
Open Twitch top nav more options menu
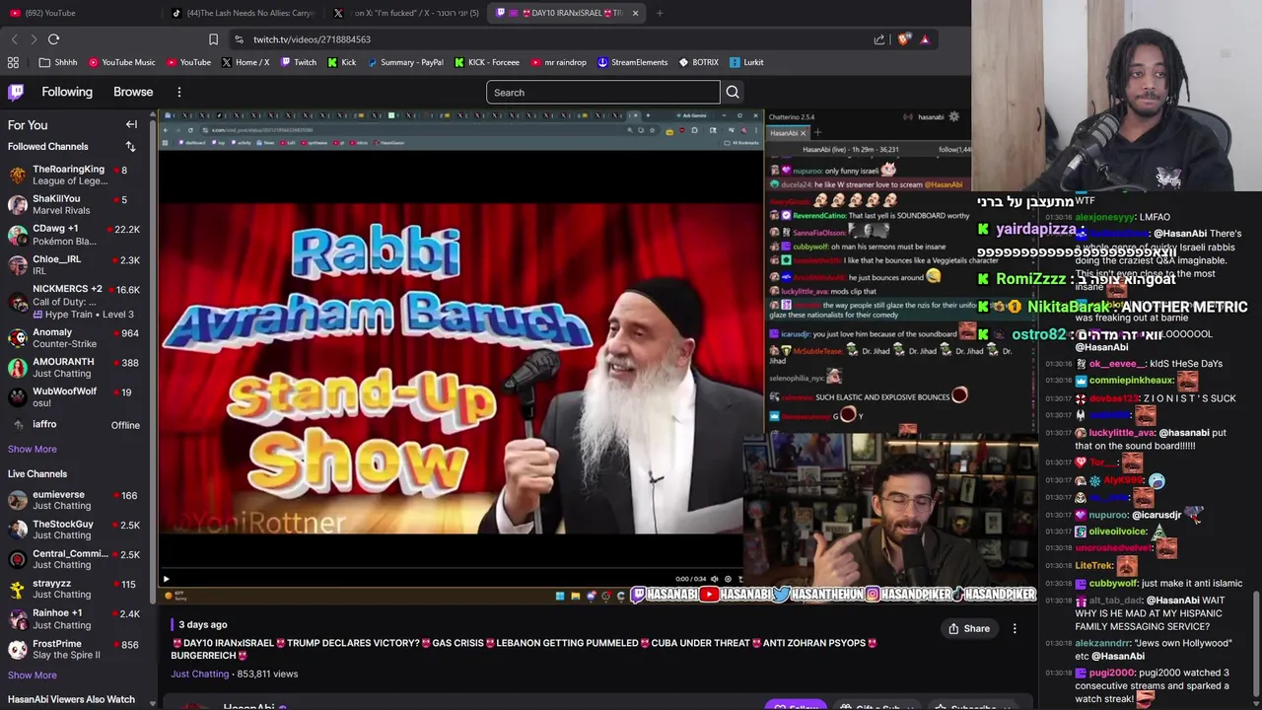[178, 92]
